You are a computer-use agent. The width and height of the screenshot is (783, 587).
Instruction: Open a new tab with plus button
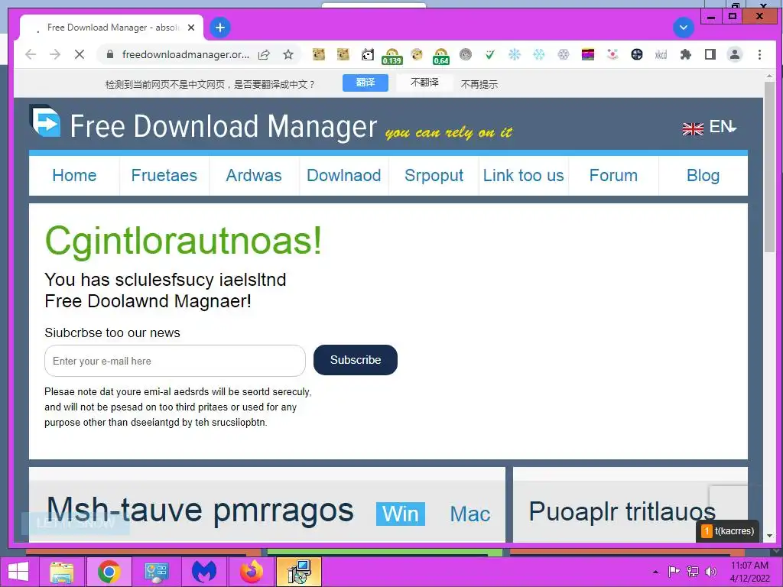[220, 28]
